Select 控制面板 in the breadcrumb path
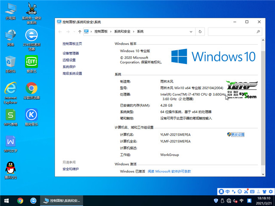The image size is (275, 206). (x=101, y=31)
